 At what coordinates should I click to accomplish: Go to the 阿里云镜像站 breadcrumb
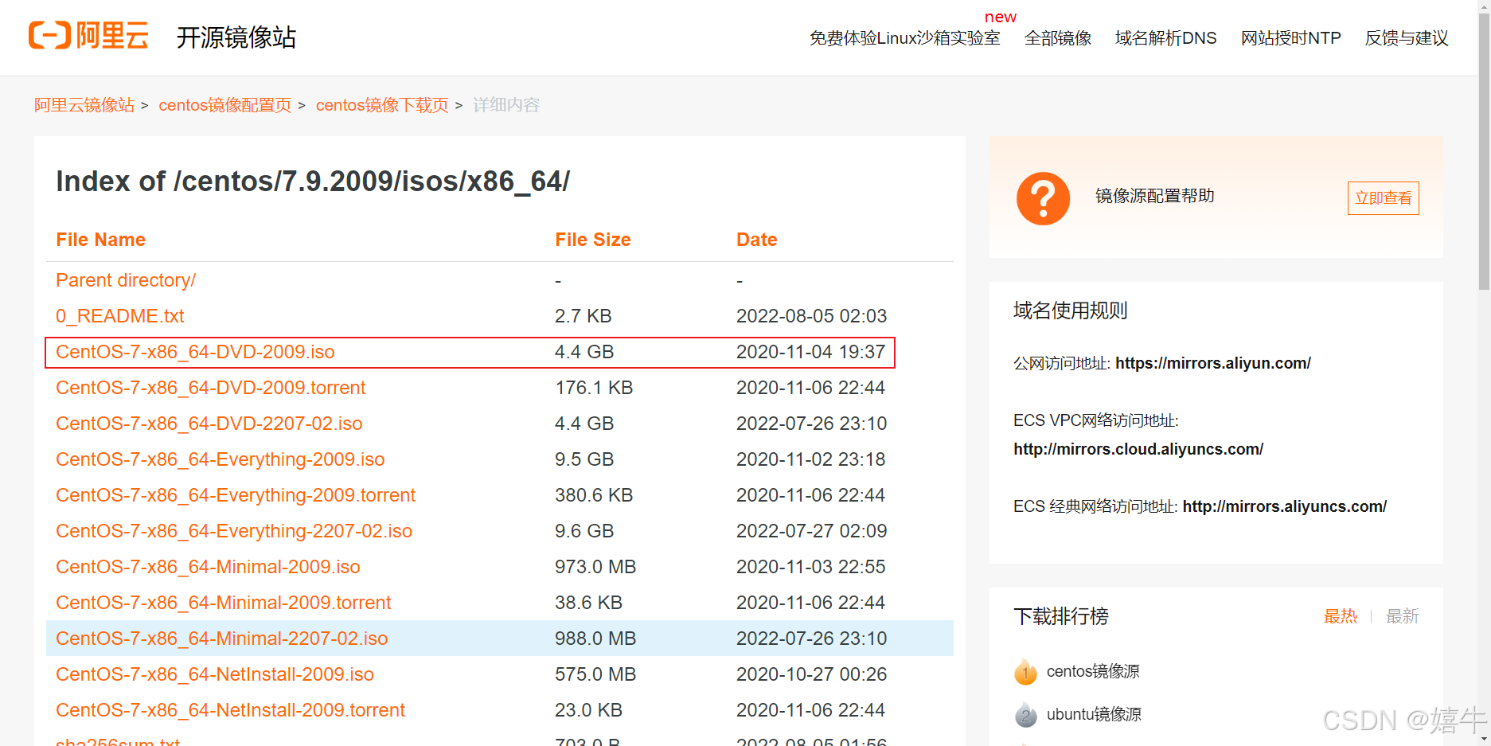tap(84, 105)
